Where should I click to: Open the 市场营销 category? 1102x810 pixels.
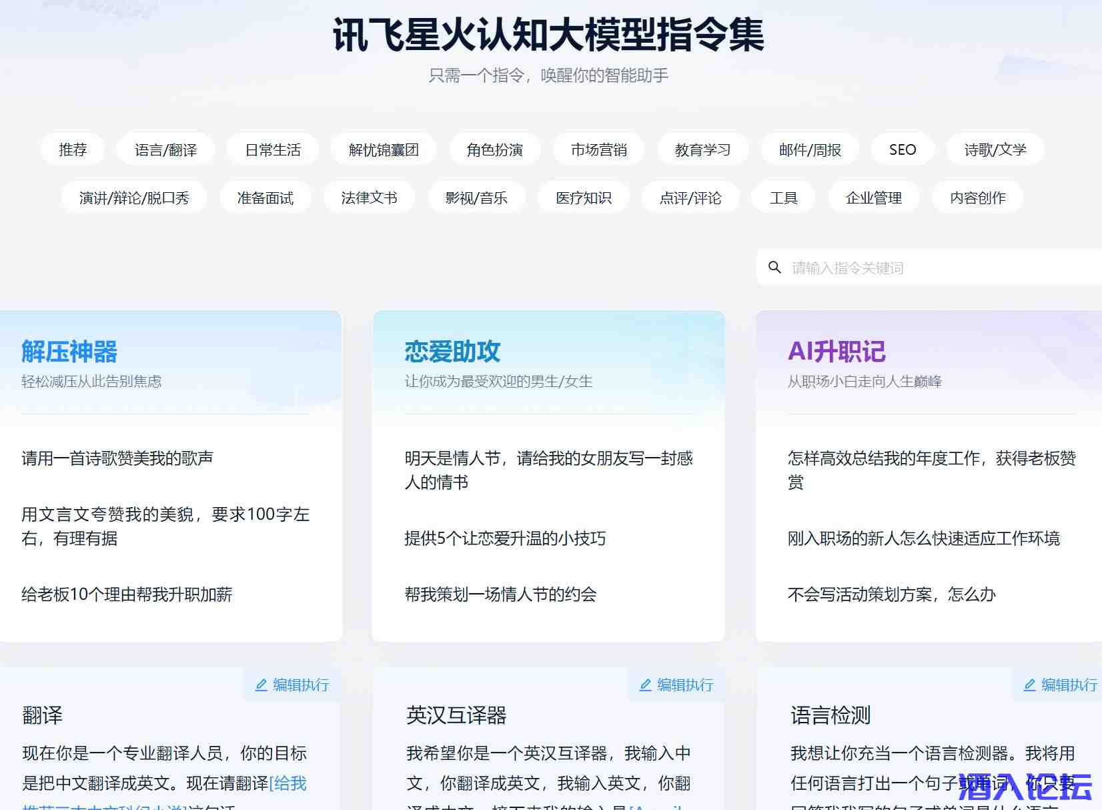[x=598, y=149]
